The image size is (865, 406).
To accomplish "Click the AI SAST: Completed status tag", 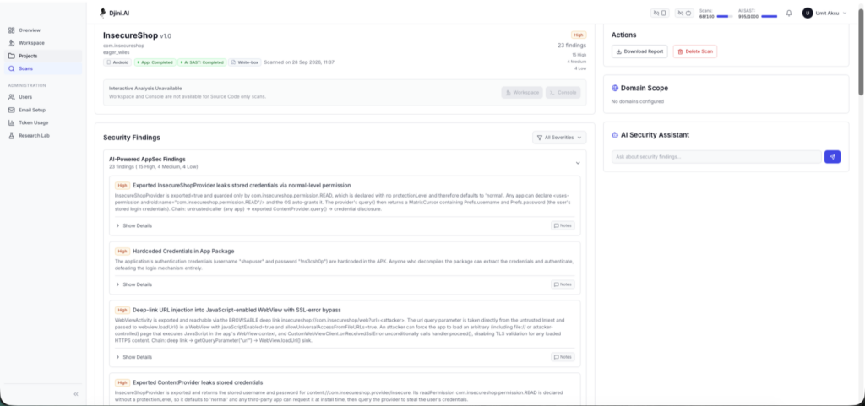I will click(202, 62).
